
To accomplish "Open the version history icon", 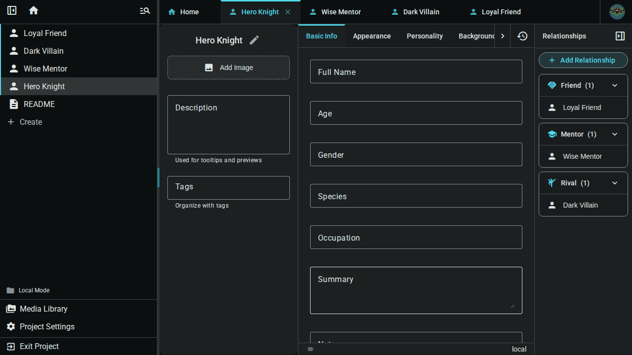I will coord(522,36).
